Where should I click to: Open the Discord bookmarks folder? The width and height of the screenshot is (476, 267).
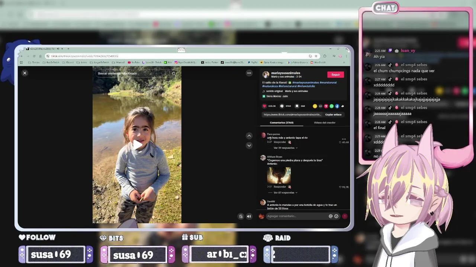click(x=68, y=62)
